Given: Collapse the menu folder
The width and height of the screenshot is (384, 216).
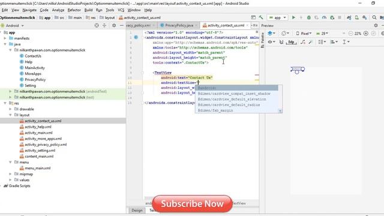Looking at the screenshot, I should coord(10,162).
